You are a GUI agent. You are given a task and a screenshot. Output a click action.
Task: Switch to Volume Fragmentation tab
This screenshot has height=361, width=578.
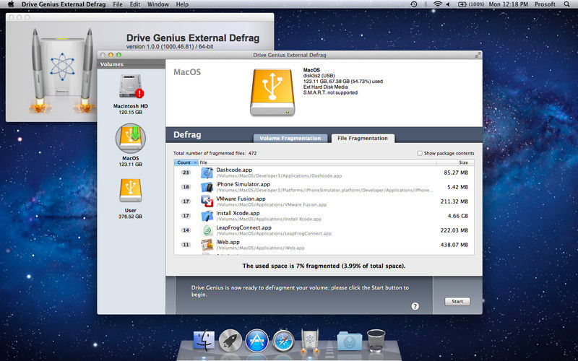click(290, 138)
